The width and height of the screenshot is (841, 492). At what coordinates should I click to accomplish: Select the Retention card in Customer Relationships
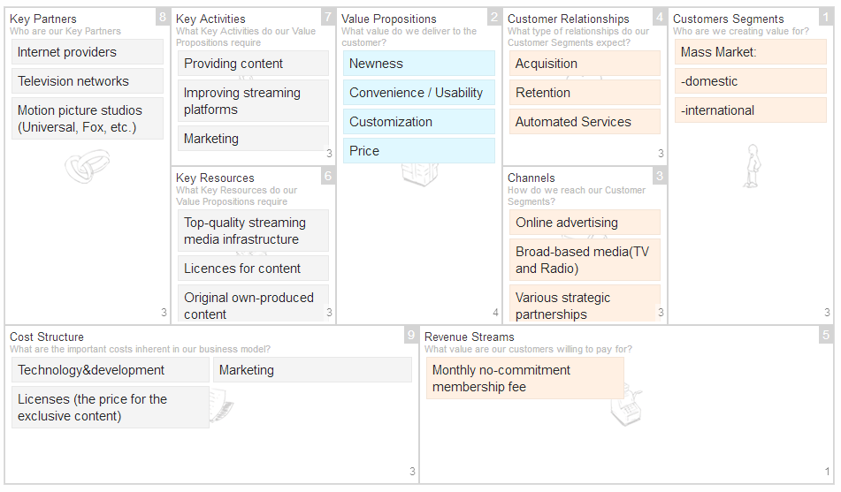click(x=585, y=93)
